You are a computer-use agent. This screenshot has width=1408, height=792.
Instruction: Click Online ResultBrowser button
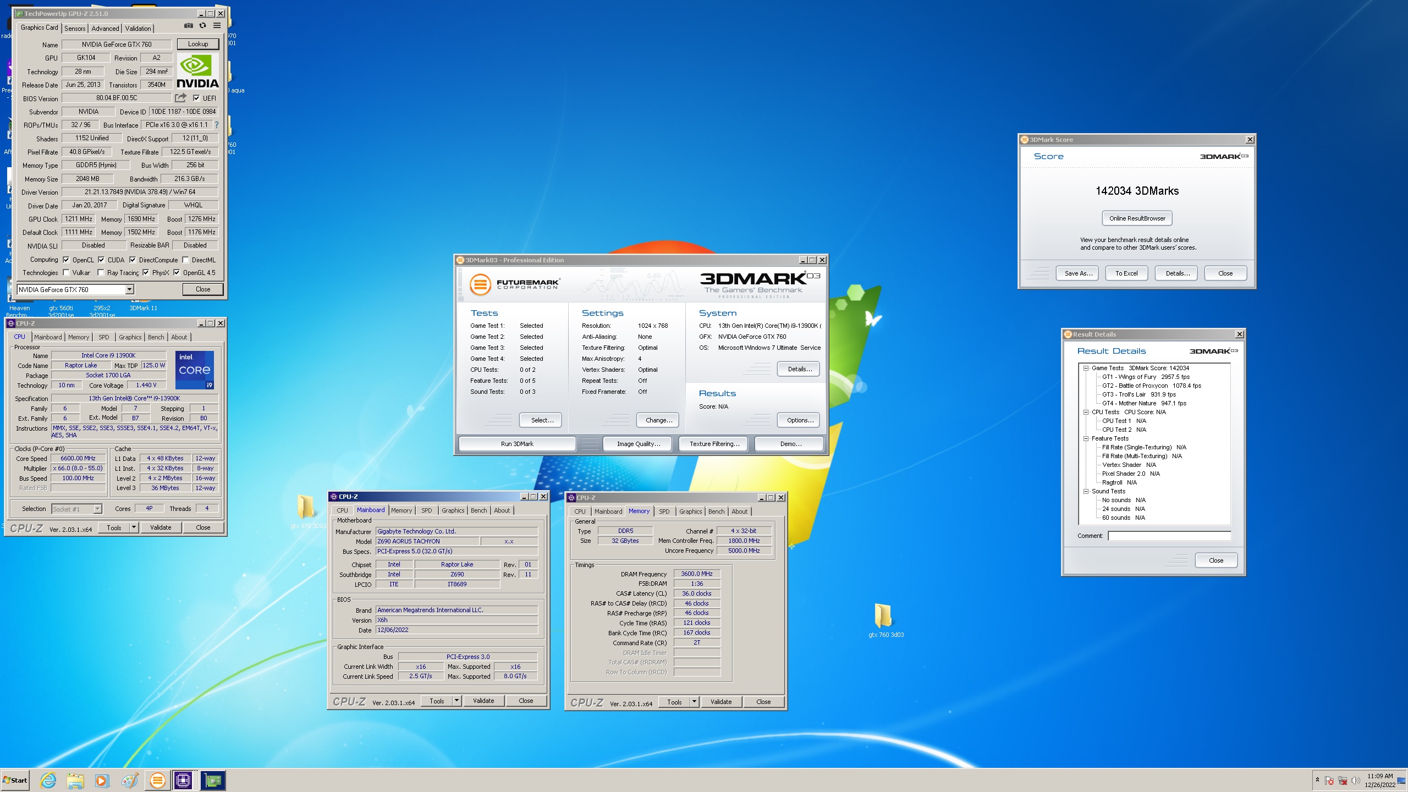point(1137,218)
